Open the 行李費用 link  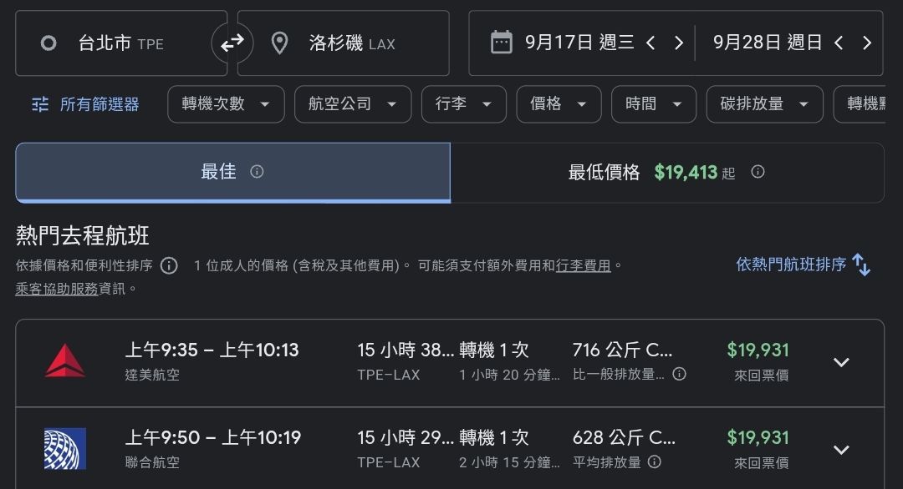point(584,265)
